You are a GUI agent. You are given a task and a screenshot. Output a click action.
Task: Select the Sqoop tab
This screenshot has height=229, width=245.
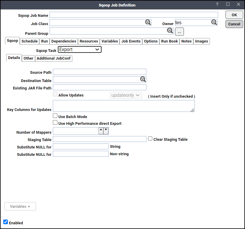(x=12, y=41)
